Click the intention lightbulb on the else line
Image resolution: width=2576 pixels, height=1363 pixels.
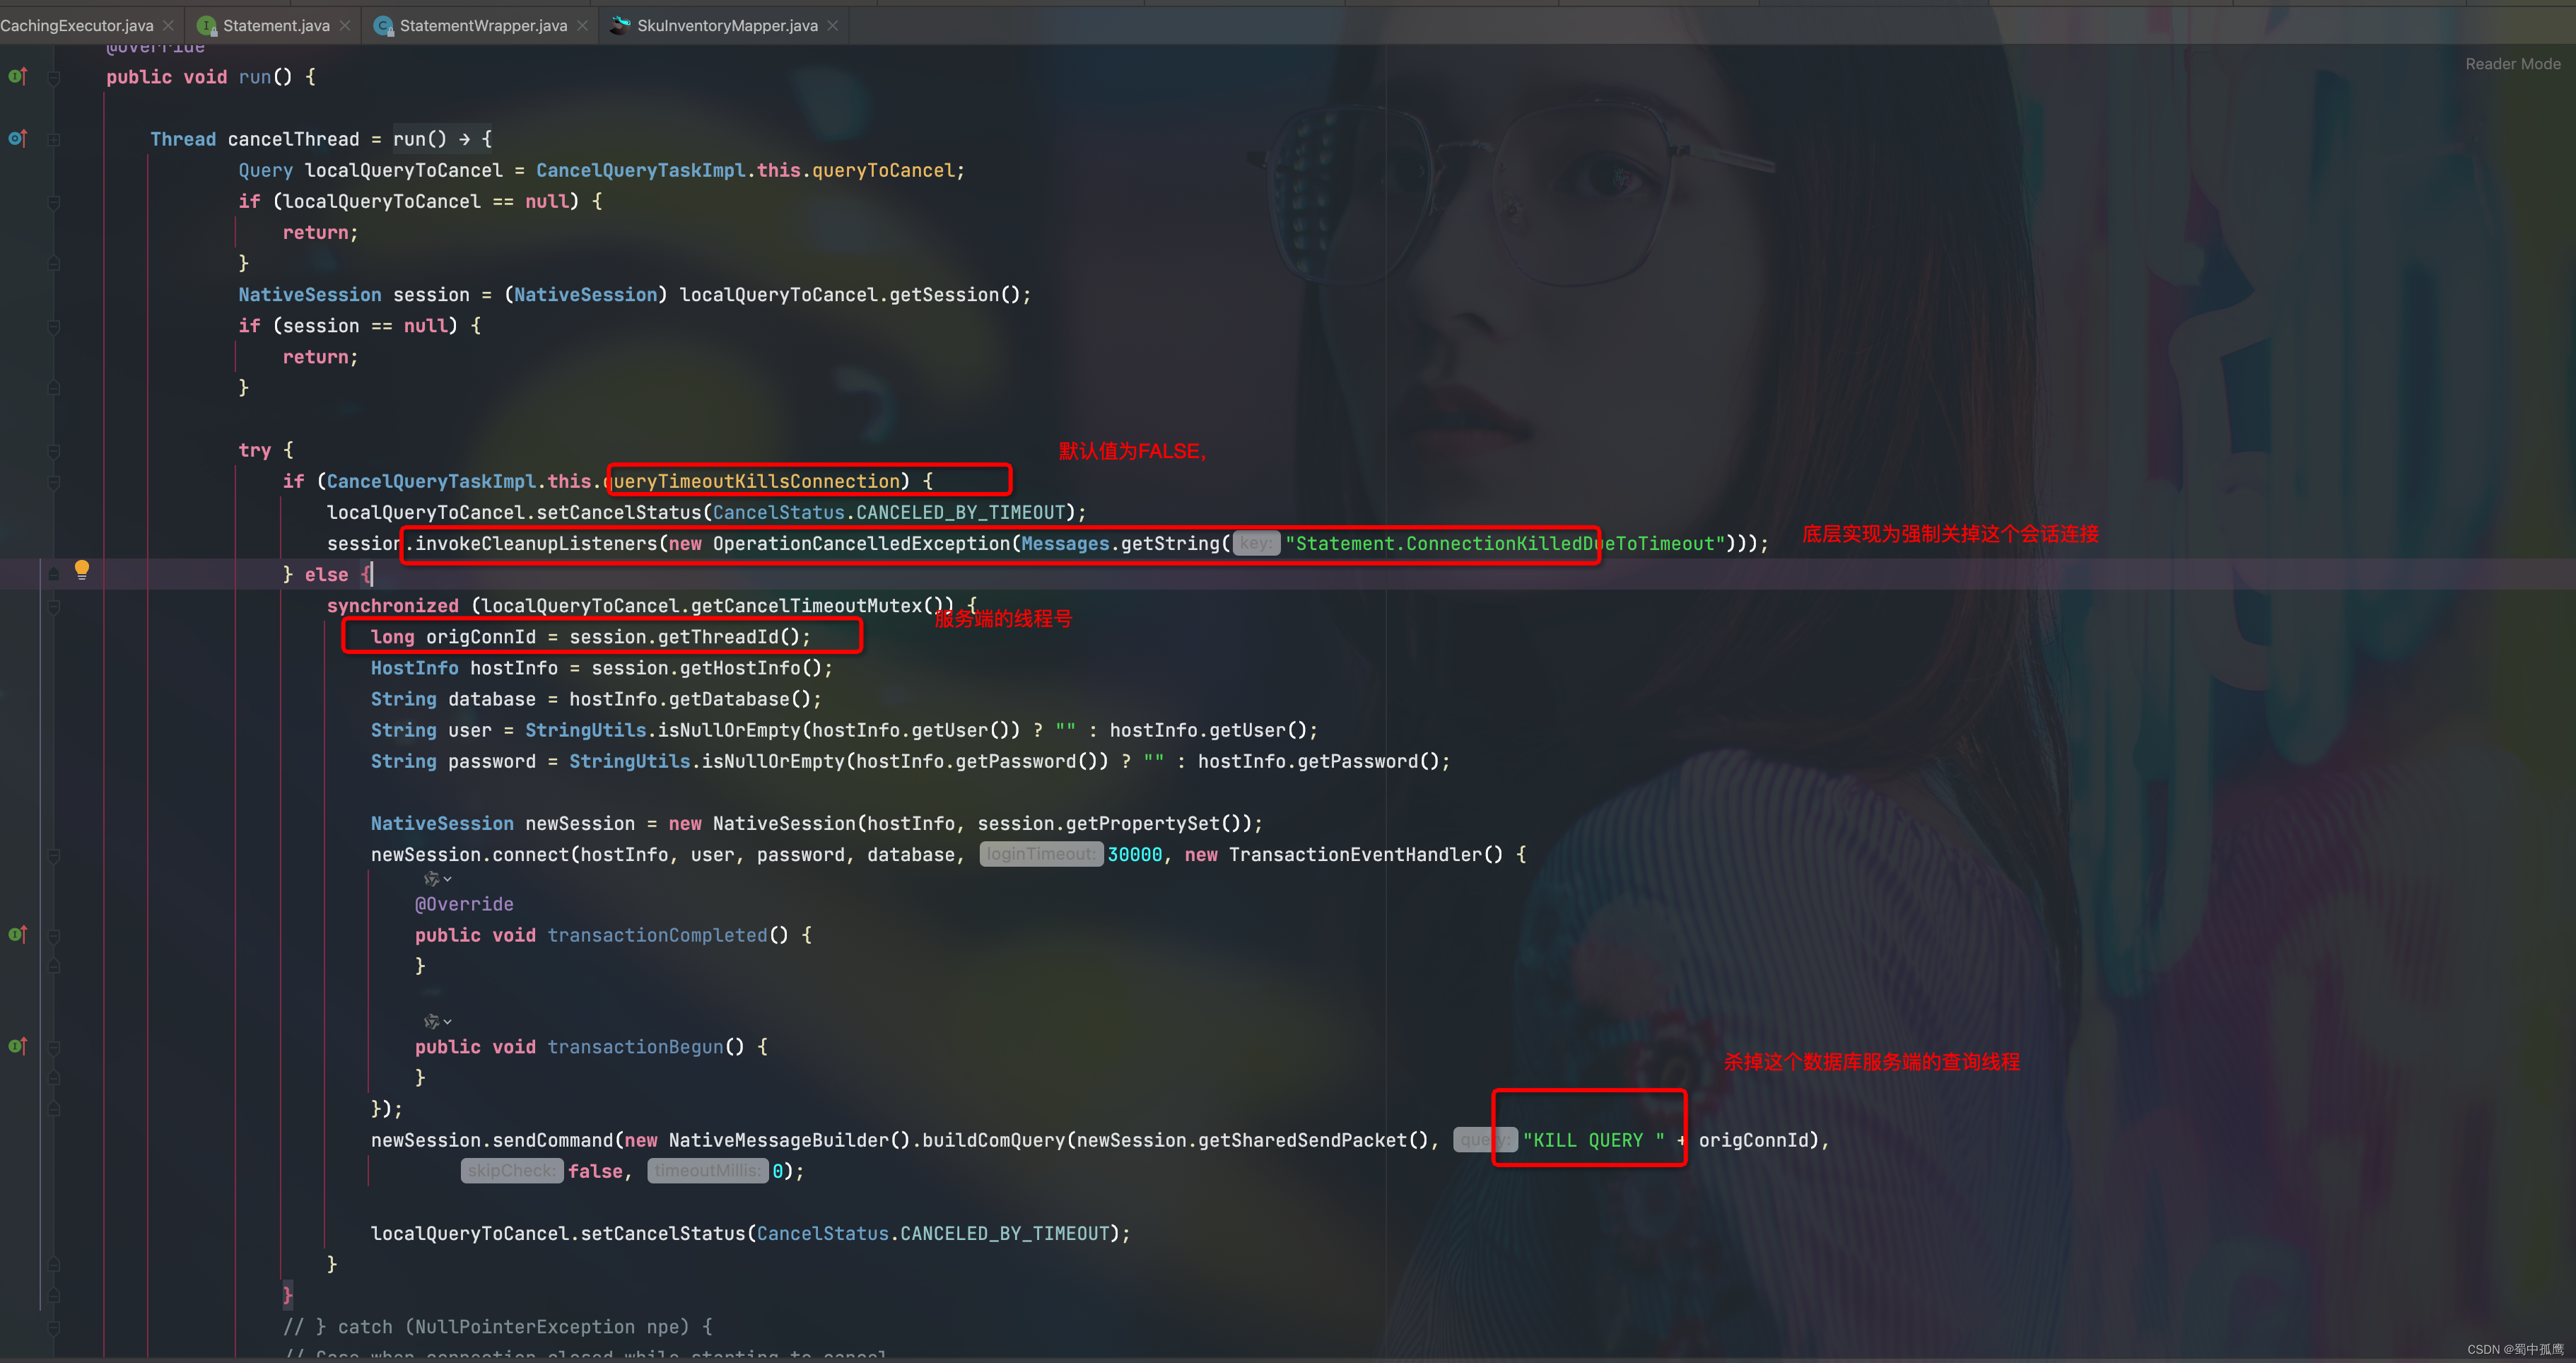[82, 569]
